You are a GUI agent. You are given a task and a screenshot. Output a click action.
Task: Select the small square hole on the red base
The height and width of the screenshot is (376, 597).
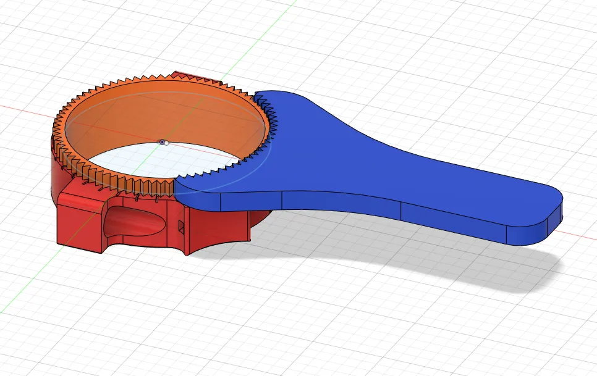point(181,227)
